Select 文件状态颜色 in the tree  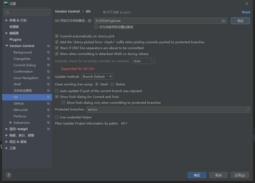pos(23,90)
